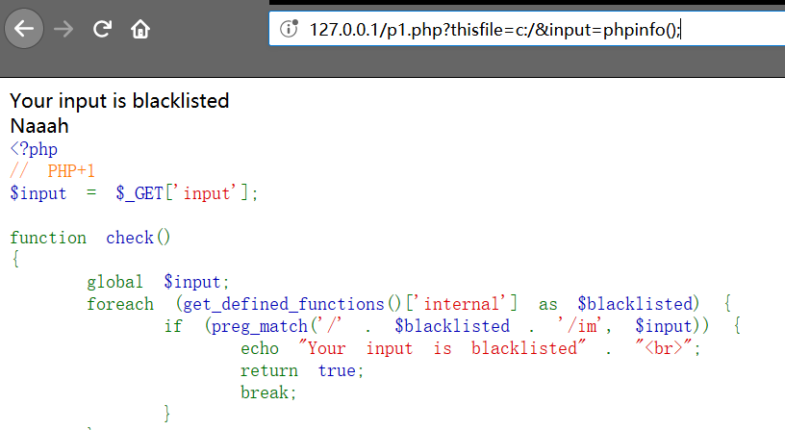The height and width of the screenshot is (430, 785).
Task: Click the 'global $input;' statement
Action: pyautogui.click(x=159, y=282)
